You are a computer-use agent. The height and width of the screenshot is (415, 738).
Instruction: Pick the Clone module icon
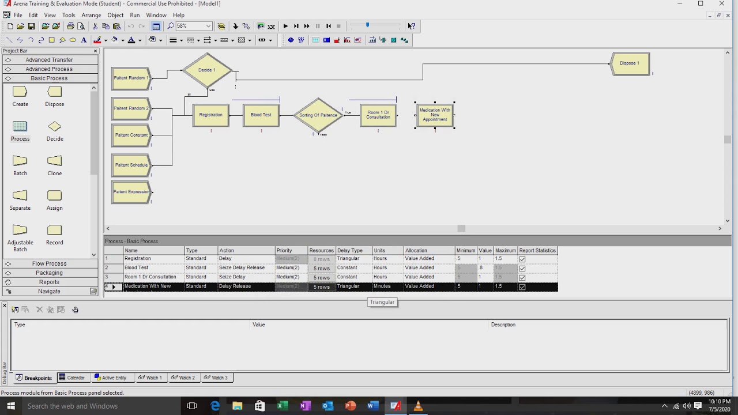point(55,161)
